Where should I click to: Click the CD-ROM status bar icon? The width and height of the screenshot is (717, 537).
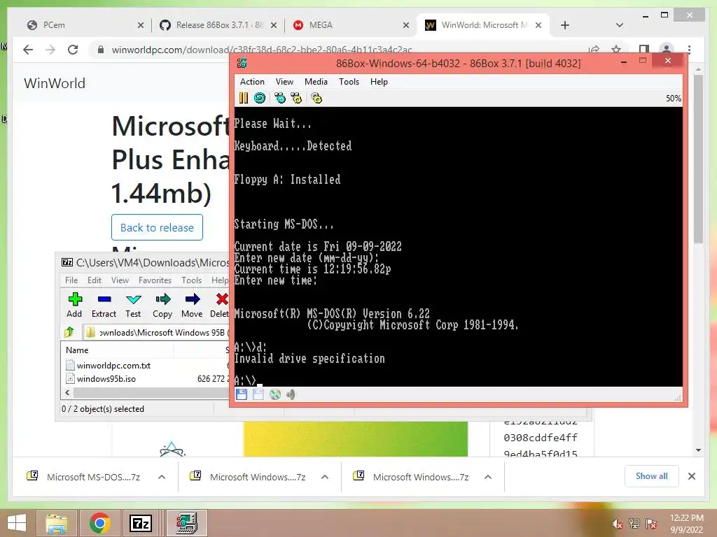(274, 394)
